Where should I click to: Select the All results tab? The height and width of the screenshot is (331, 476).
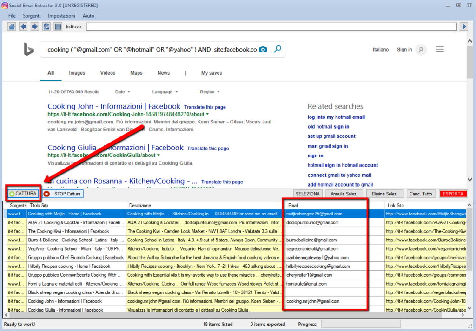coord(51,73)
